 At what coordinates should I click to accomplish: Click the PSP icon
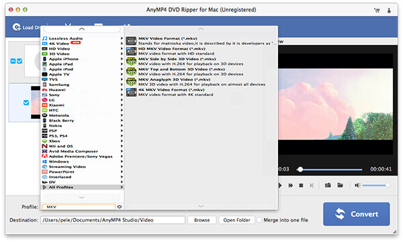(x=44, y=131)
